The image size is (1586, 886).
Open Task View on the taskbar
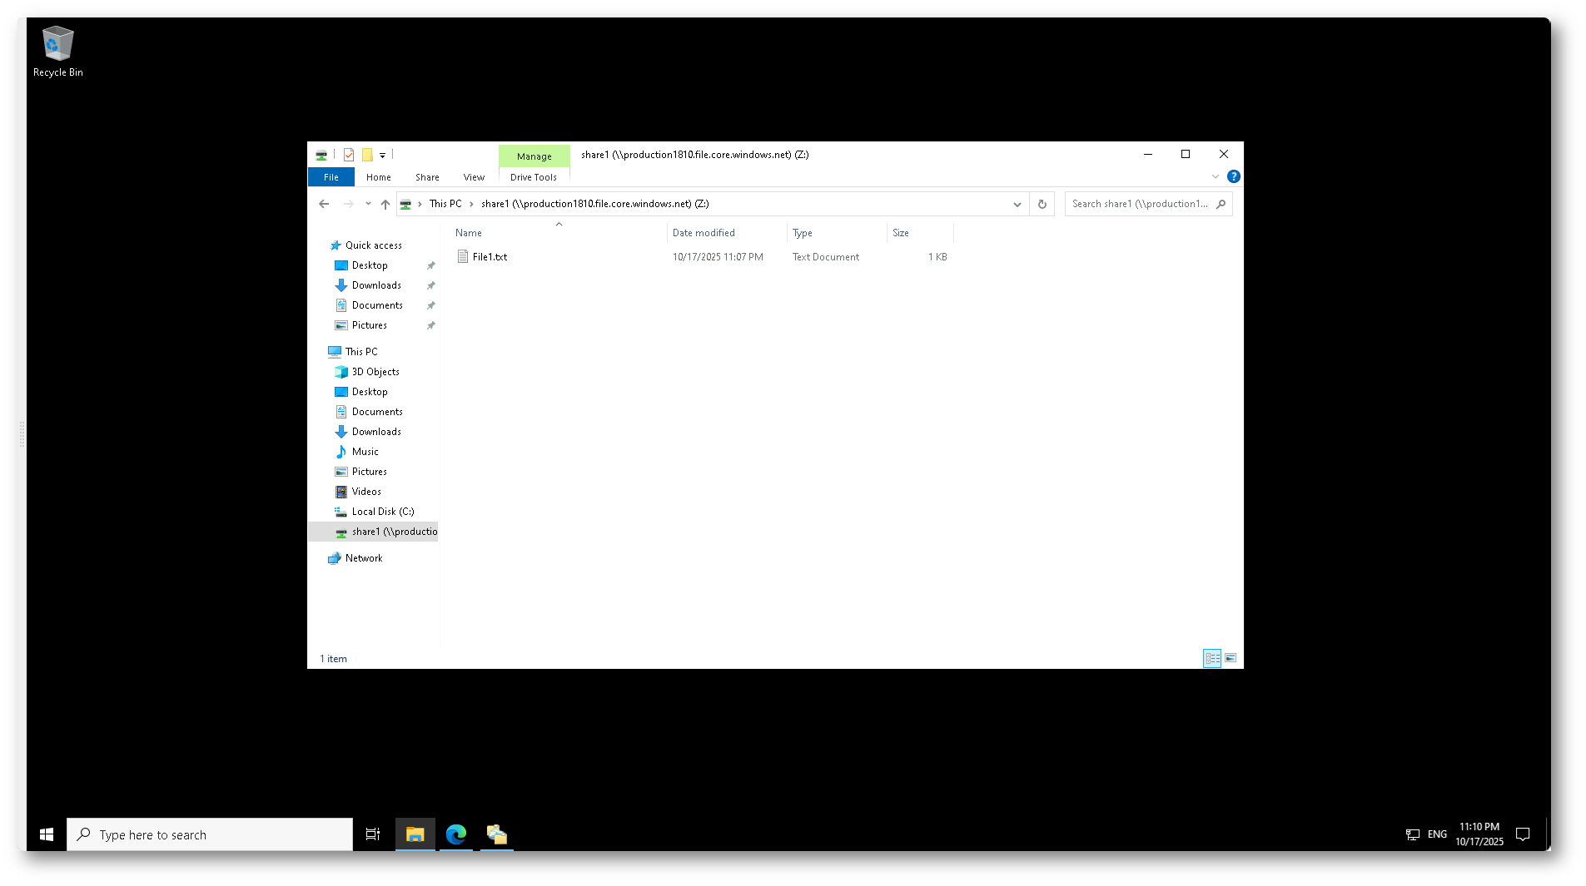coord(373,834)
